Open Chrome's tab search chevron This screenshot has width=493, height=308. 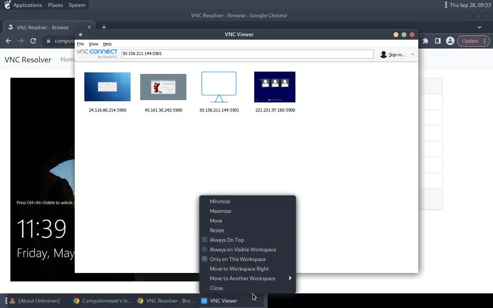[480, 27]
